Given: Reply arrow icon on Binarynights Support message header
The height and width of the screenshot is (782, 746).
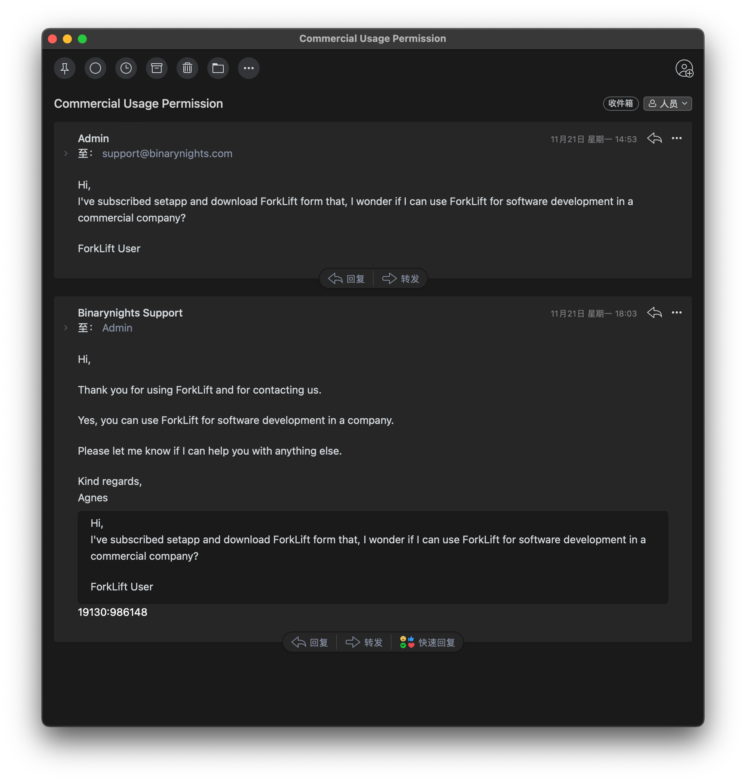Looking at the screenshot, I should (654, 313).
